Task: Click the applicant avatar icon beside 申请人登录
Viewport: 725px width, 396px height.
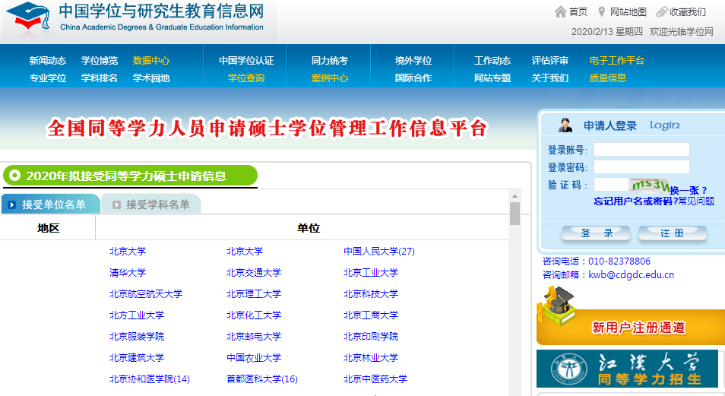Action: pos(565,125)
